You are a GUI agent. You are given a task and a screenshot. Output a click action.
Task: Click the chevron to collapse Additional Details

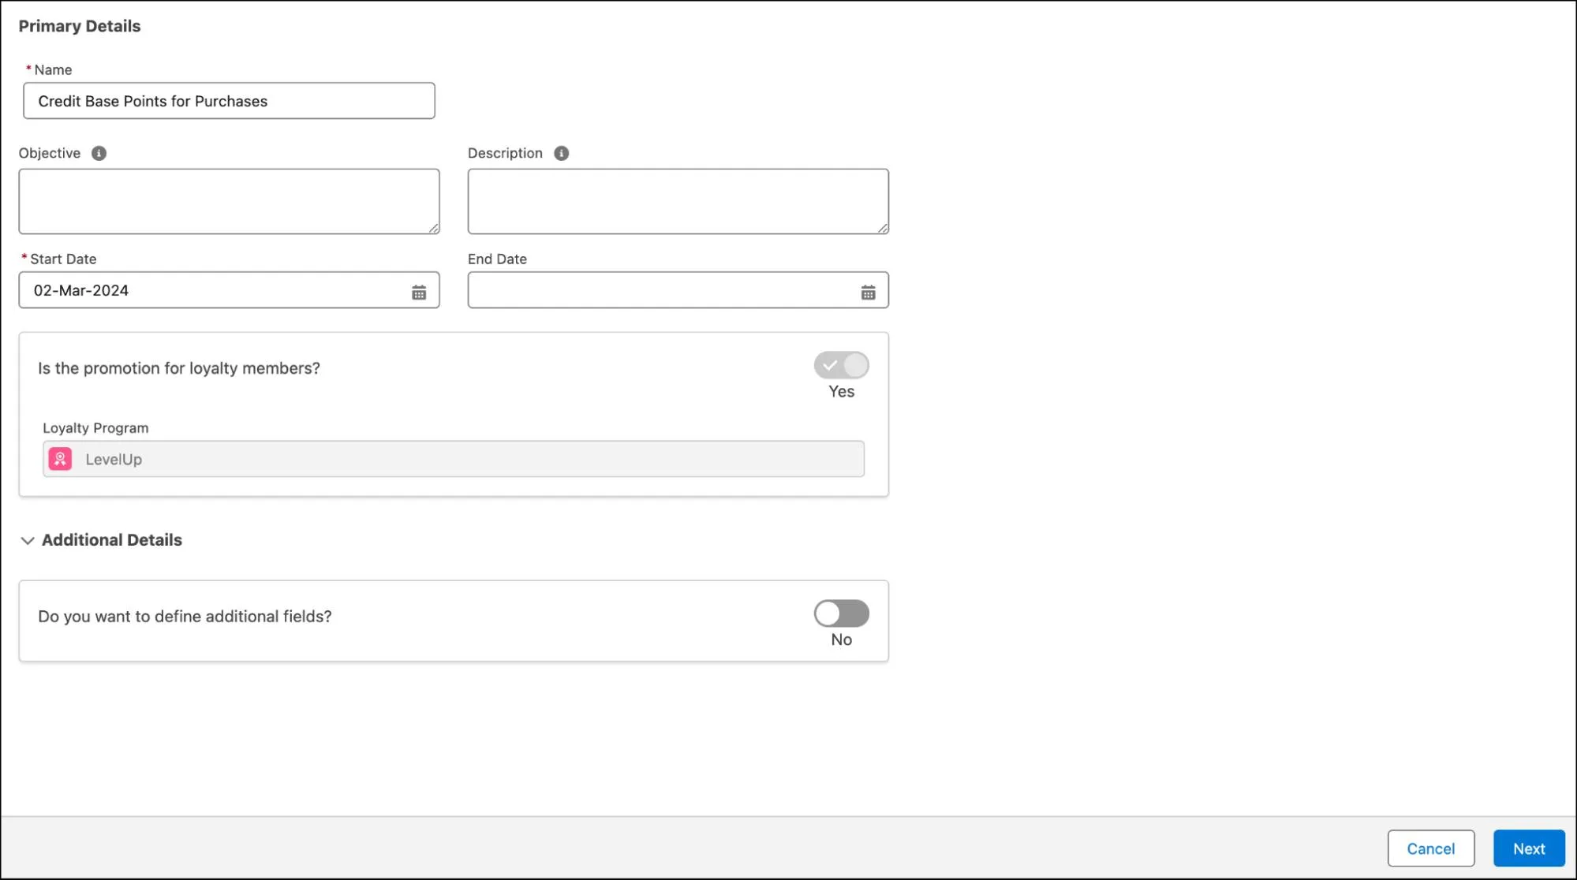coord(27,539)
